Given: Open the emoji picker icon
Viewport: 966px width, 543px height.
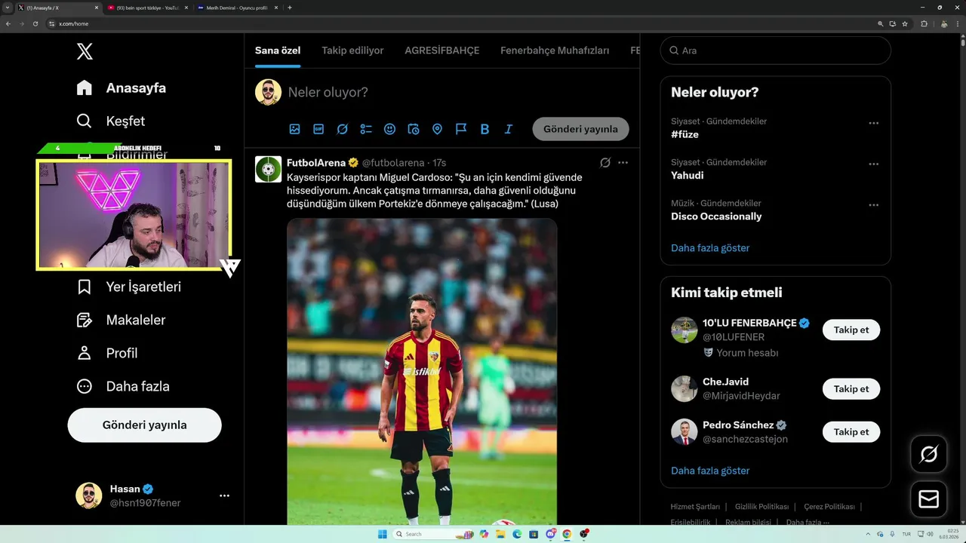Looking at the screenshot, I should click(389, 129).
